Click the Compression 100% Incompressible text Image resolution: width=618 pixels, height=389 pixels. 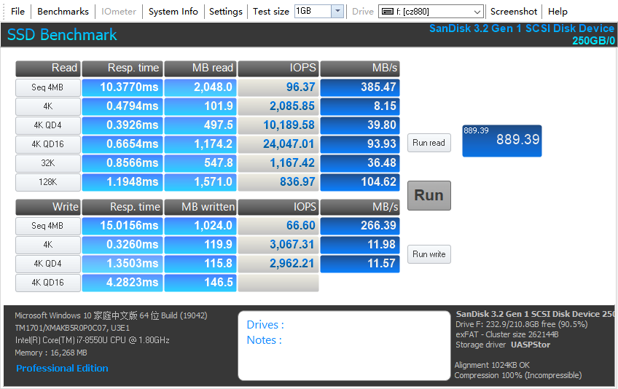point(518,375)
